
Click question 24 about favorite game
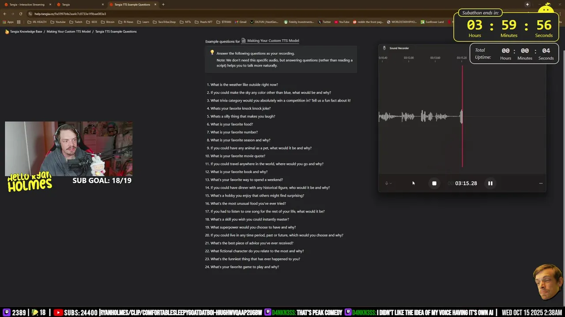245,267
